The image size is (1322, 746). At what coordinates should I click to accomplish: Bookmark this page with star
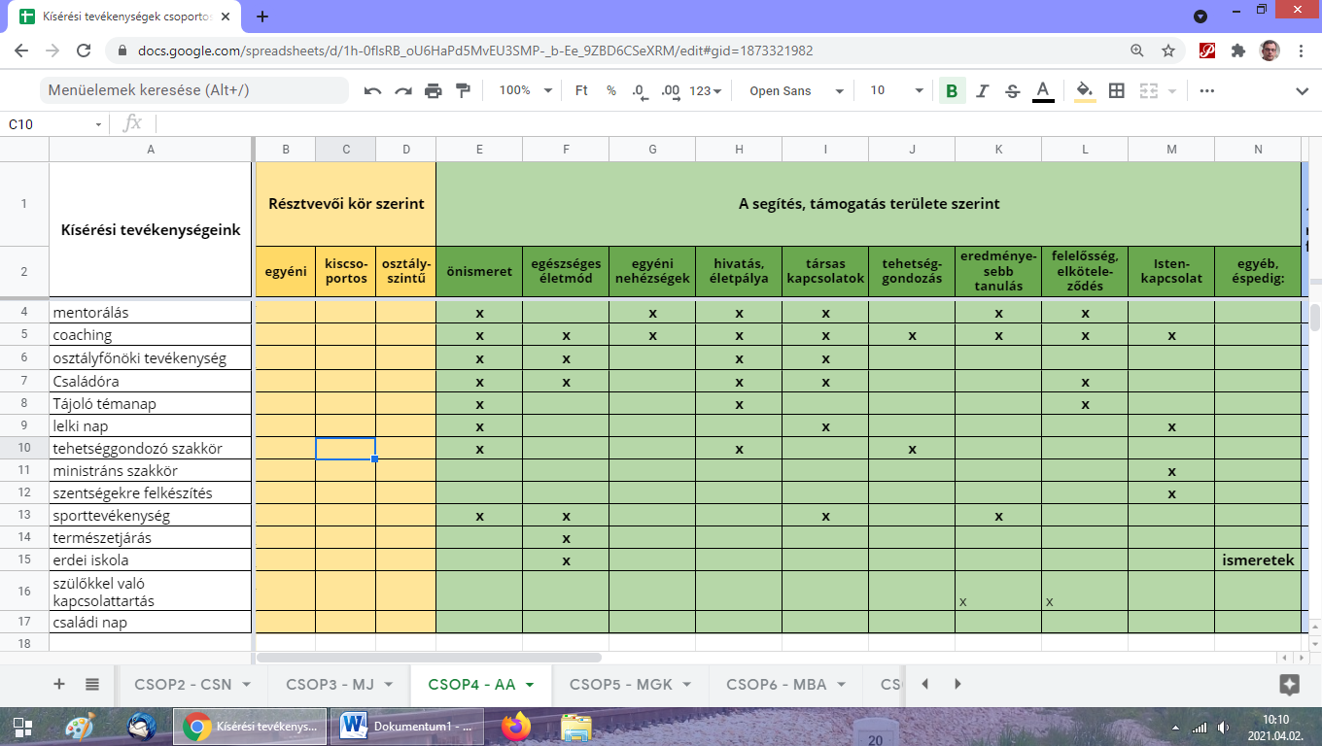point(1168,51)
